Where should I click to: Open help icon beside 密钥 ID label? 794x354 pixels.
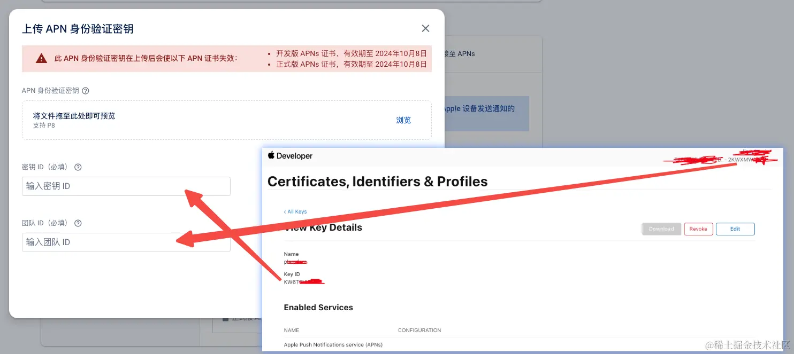(x=78, y=167)
